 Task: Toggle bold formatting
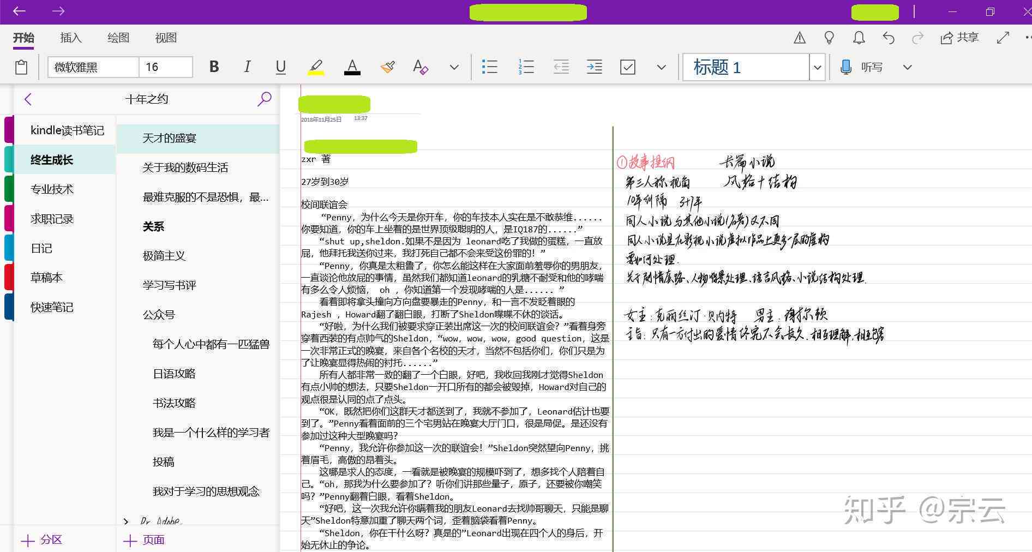[214, 67]
